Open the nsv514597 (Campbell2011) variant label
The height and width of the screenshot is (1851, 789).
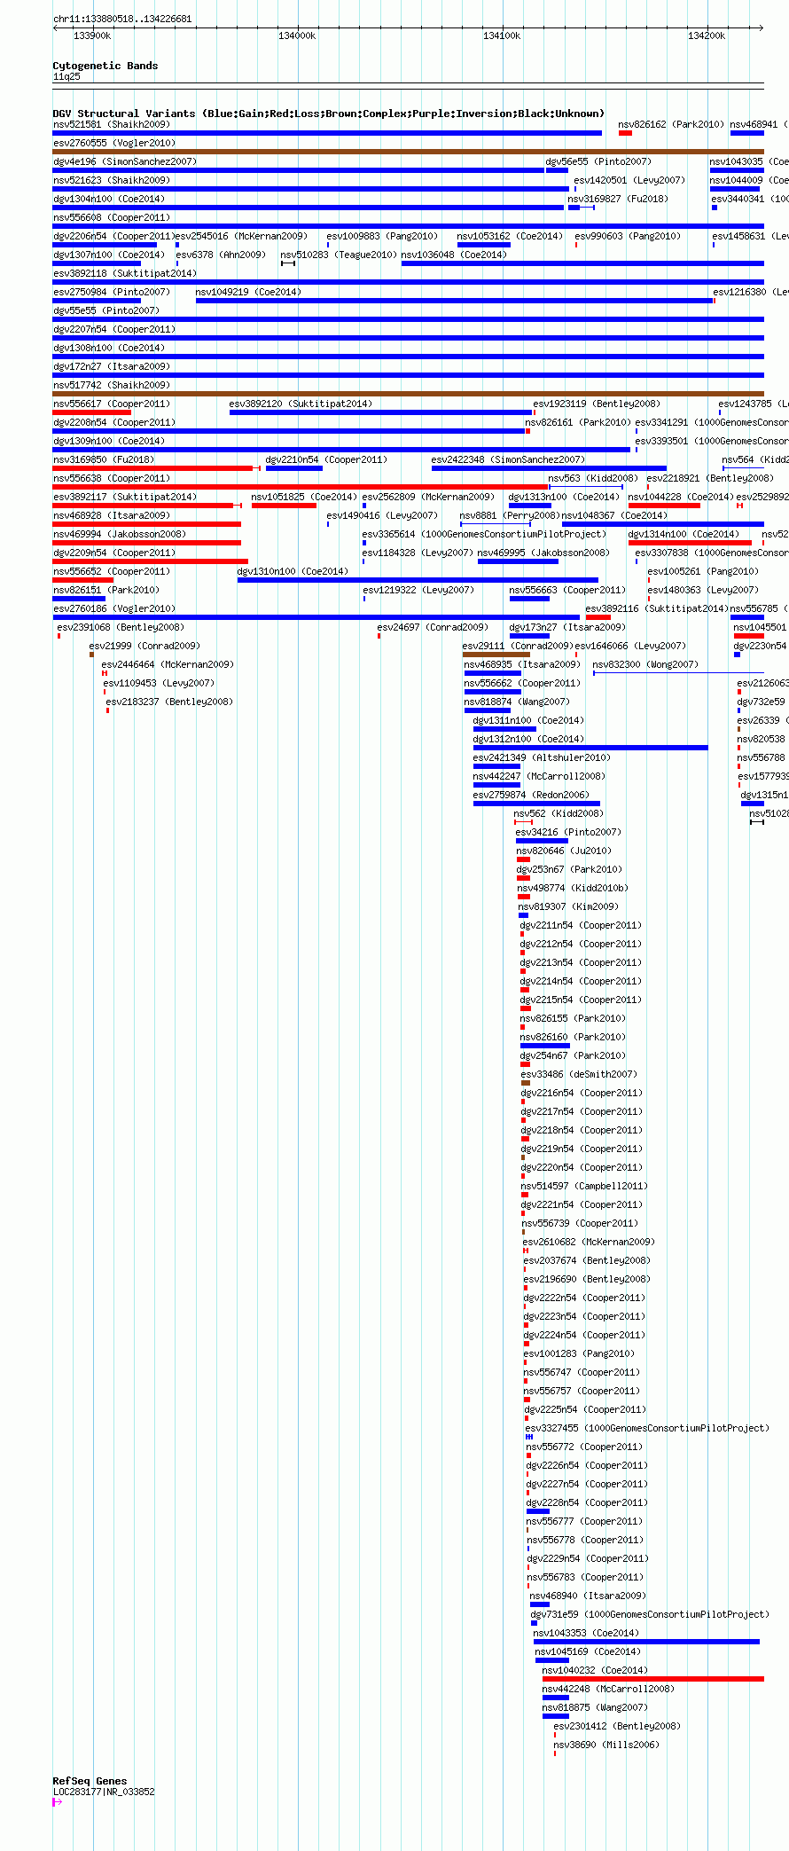coord(584,1187)
